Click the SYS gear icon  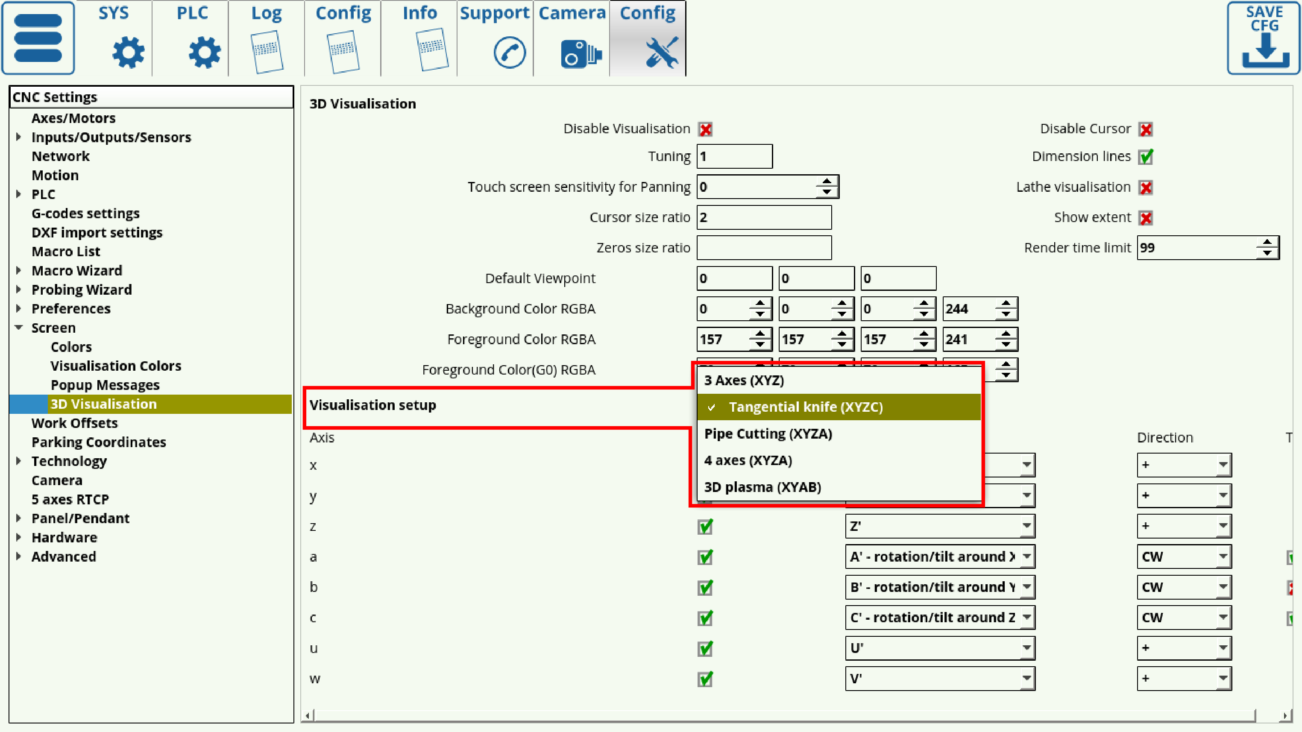[x=128, y=52]
